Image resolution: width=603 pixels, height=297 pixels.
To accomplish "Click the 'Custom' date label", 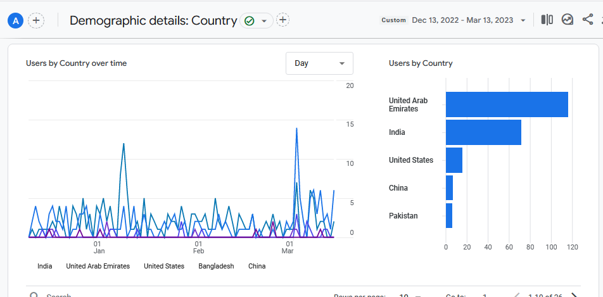I will 393,20.
